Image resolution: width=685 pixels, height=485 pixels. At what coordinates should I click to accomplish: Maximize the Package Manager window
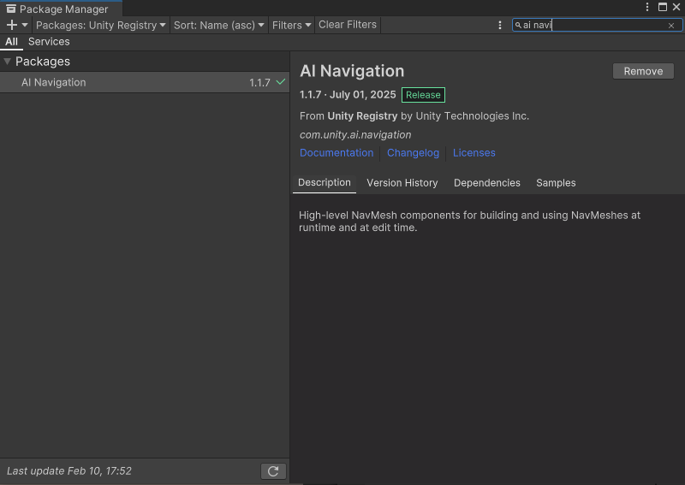tap(663, 7)
